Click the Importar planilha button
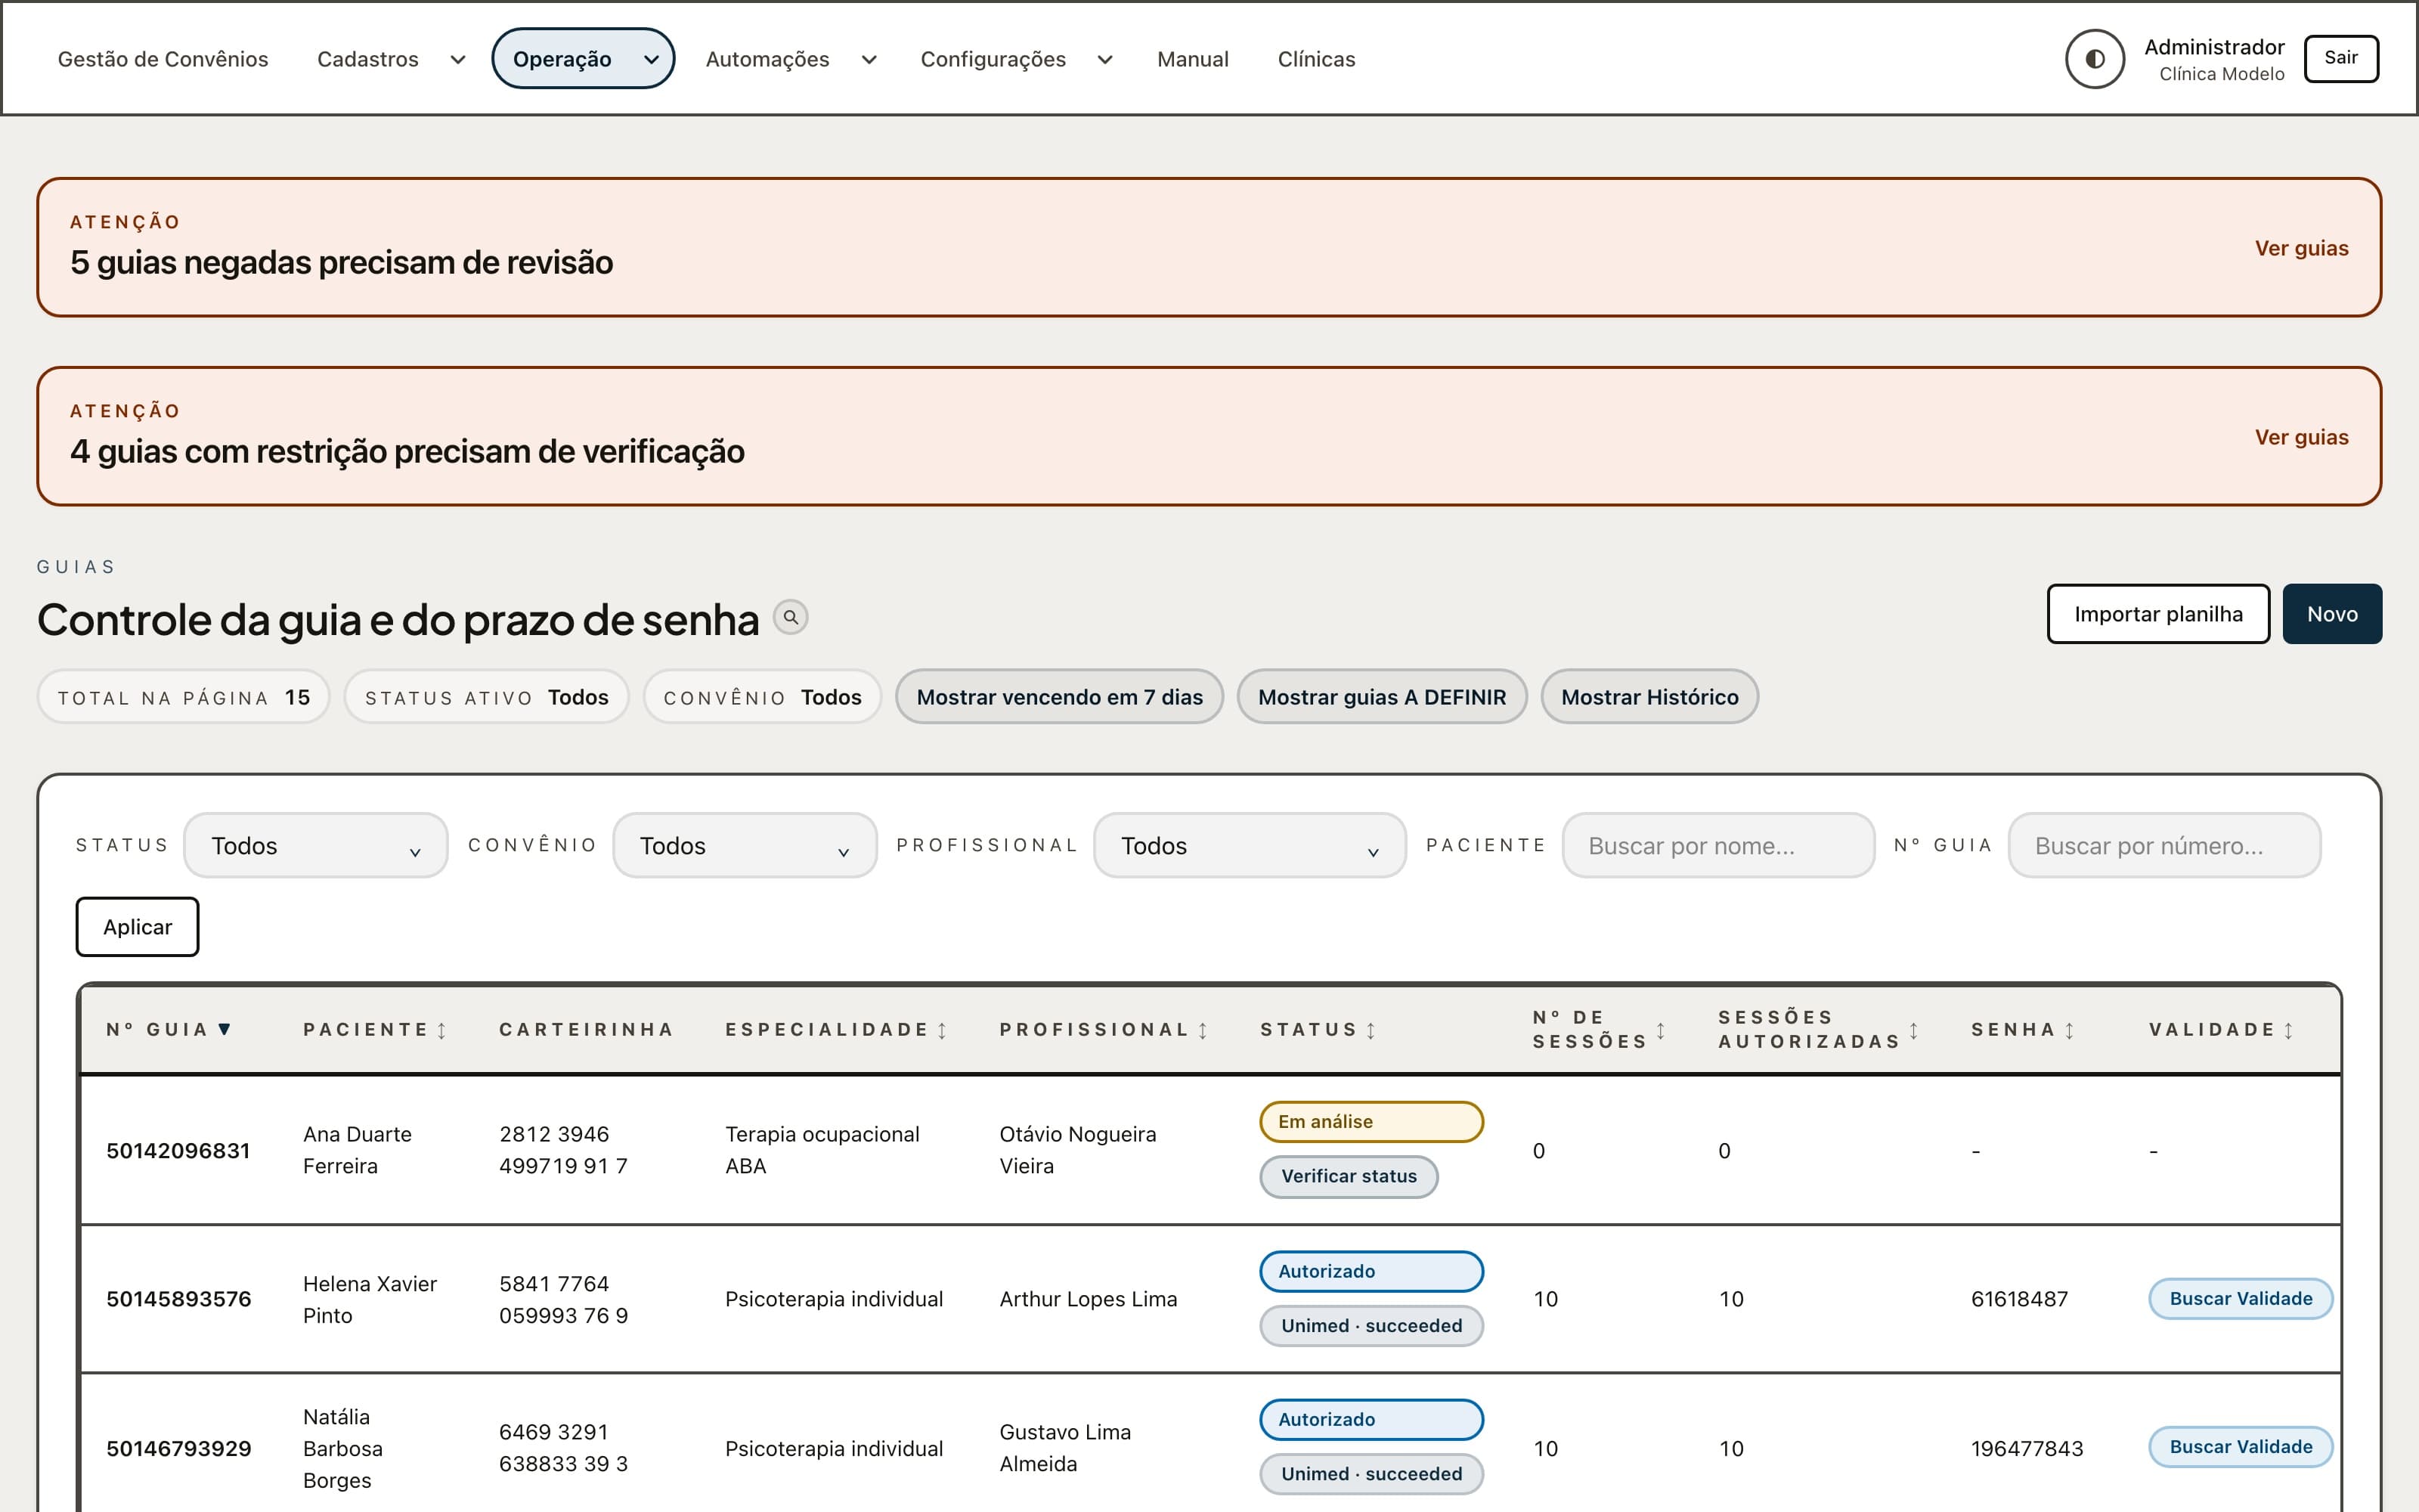 [x=2158, y=614]
